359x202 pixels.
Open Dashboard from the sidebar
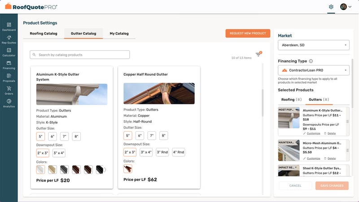pyautogui.click(x=9, y=26)
